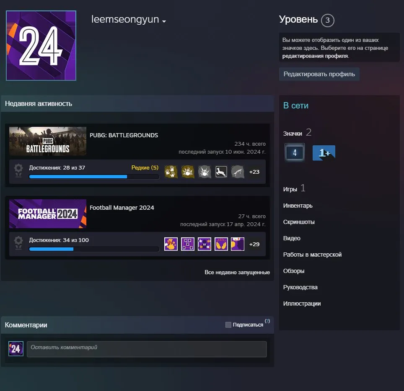Open the fifth Football Manager achievement icon
Viewport: 404px width, 391px height.
pos(238,244)
